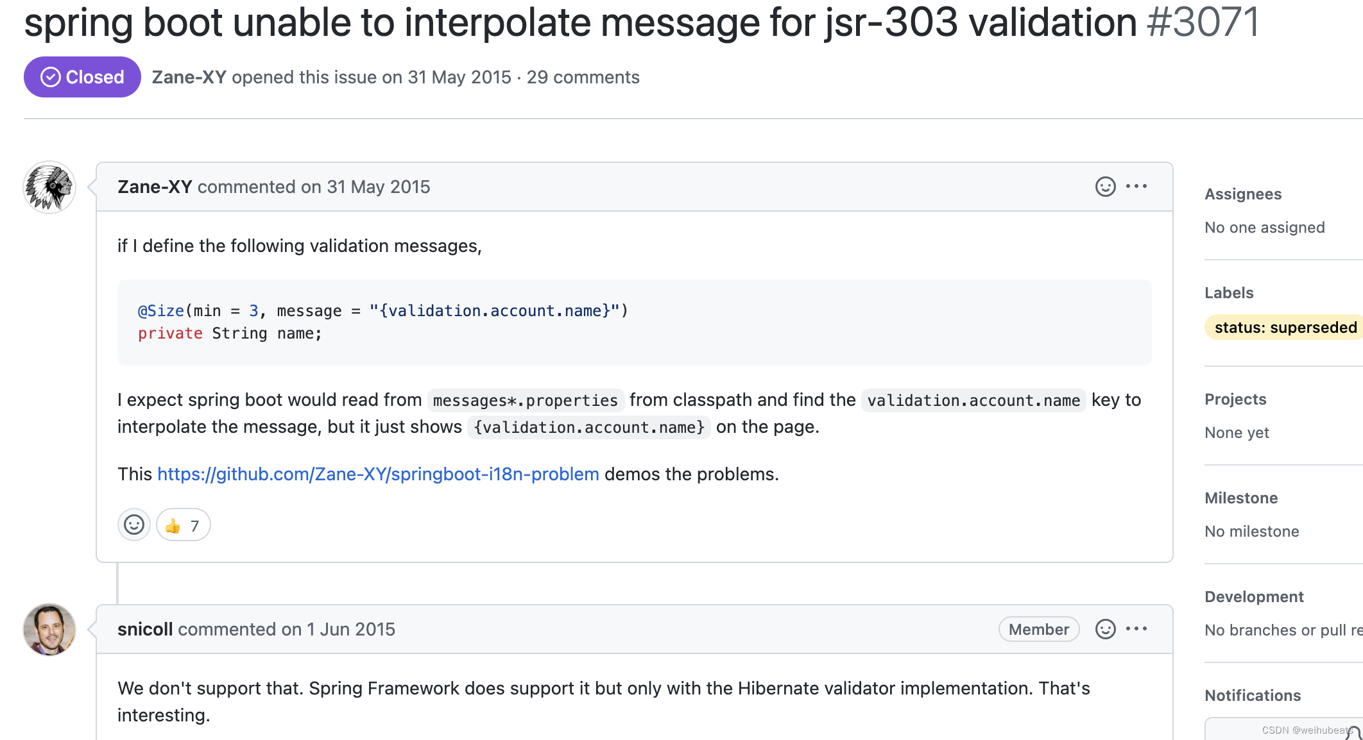Click the inline code 'messages*.properties'
This screenshot has height=740, width=1363.
(x=526, y=401)
